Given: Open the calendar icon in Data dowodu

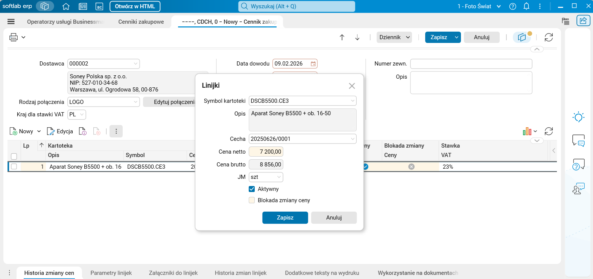Looking at the screenshot, I should pyautogui.click(x=313, y=64).
